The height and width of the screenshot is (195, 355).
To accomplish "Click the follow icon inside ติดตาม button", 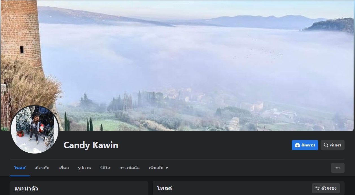I will 297,145.
